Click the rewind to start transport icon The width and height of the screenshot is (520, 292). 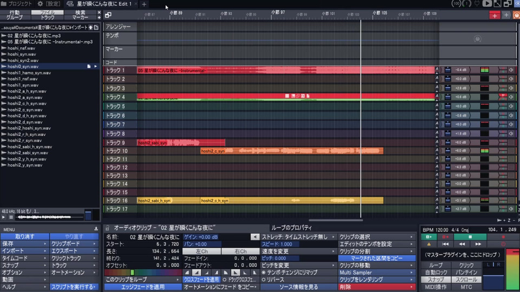click(x=445, y=244)
